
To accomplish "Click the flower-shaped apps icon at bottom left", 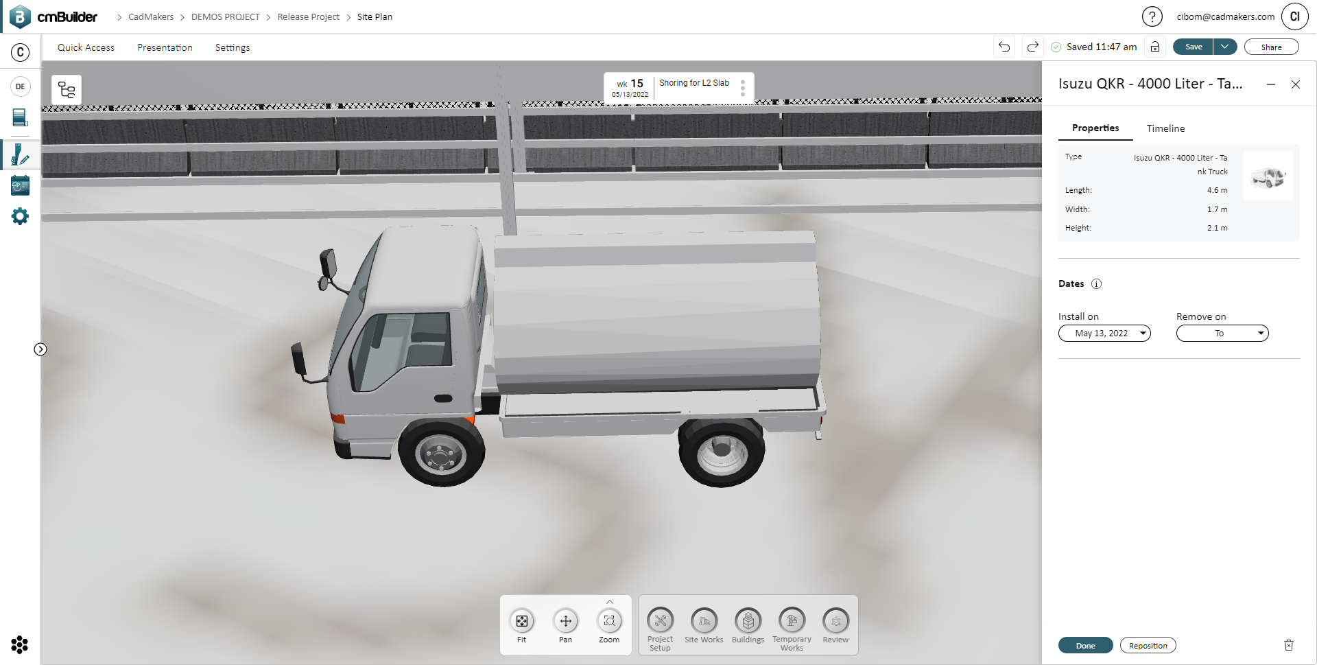I will 20,644.
